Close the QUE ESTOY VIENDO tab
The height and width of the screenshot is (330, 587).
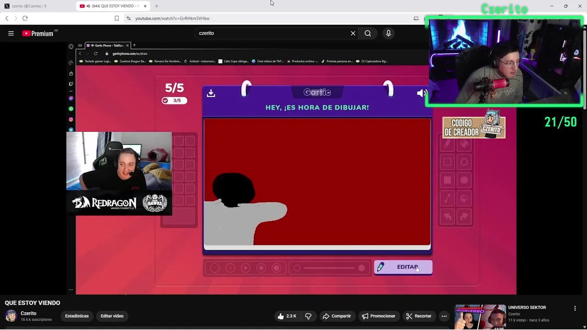point(145,6)
